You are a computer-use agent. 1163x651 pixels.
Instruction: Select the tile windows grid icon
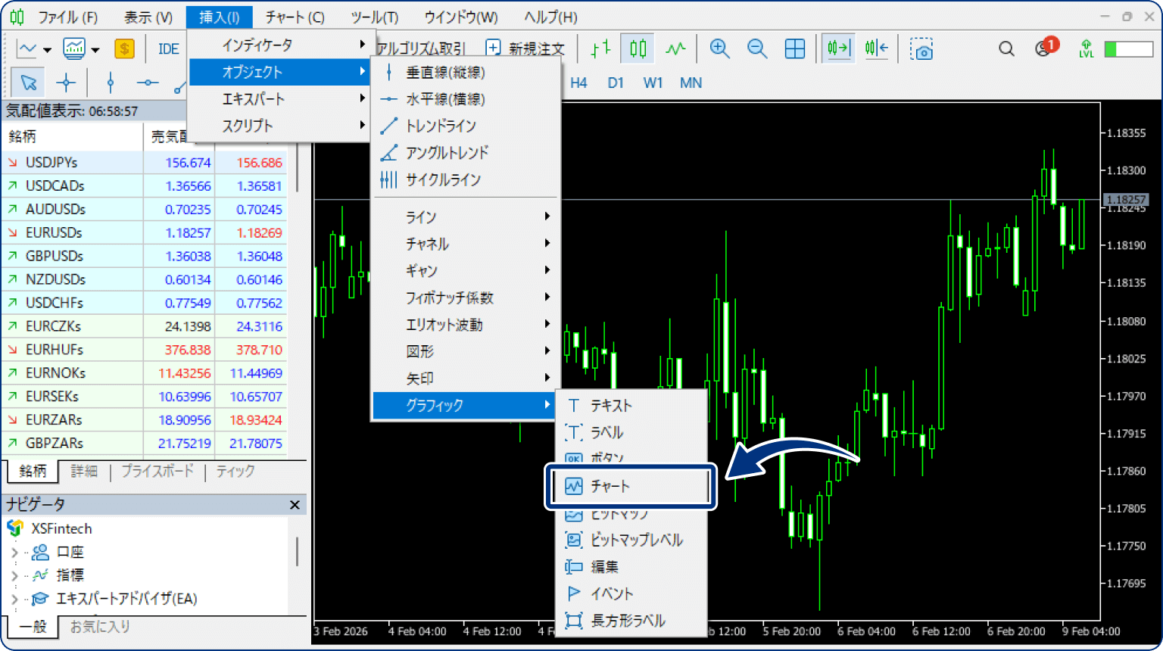point(795,49)
